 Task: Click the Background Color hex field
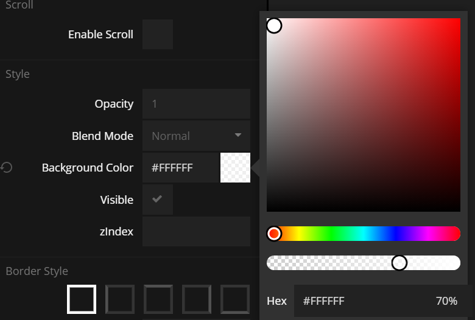tap(180, 168)
